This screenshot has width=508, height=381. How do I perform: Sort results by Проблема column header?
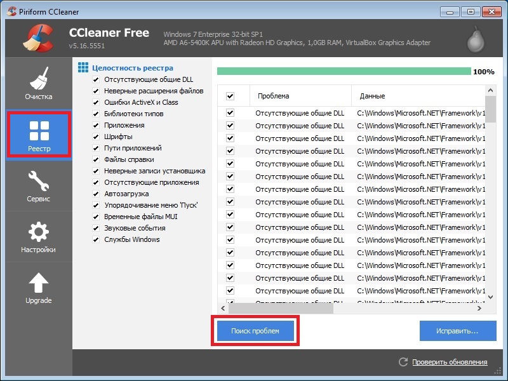[298, 96]
